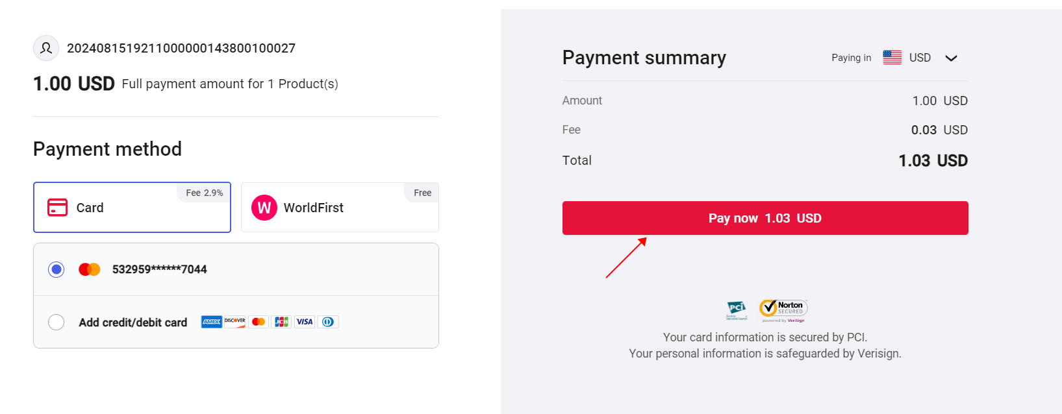Click the Mastercard logo beside saved card
1062x414 pixels.
point(90,269)
